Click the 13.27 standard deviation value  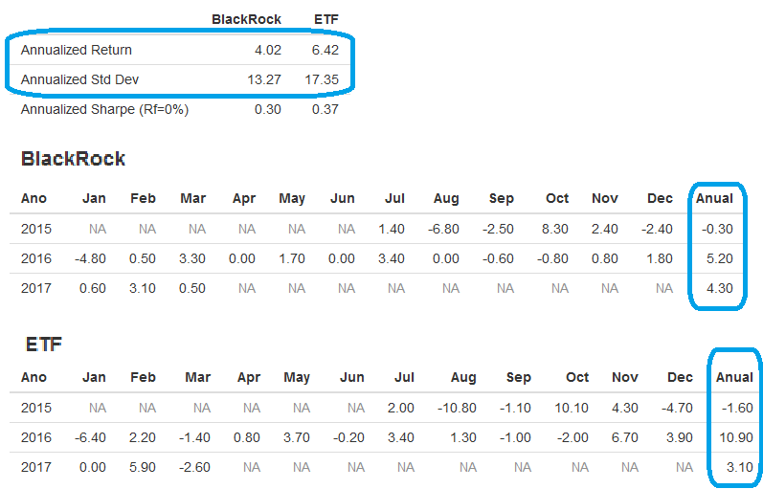[x=263, y=79]
